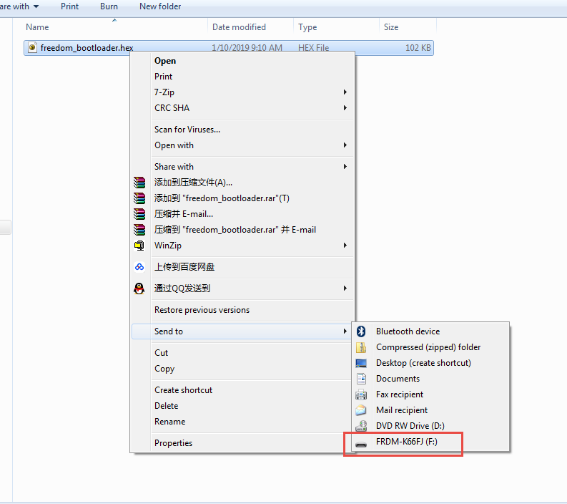Sort by the Type column header
This screenshot has width=567, height=504.
(307, 27)
